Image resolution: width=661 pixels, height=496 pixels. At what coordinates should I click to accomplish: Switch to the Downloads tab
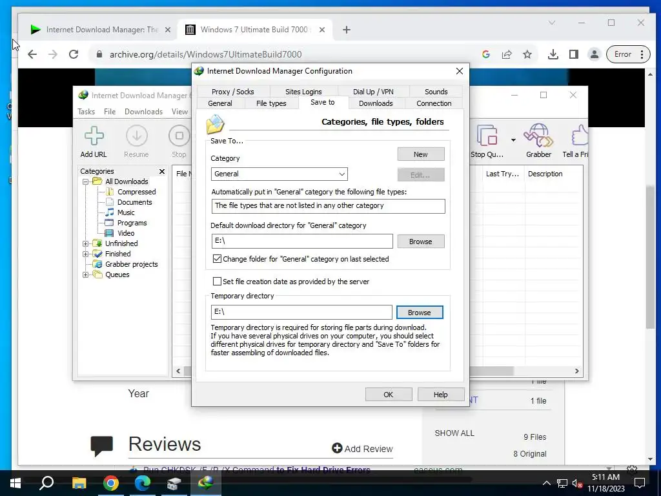click(x=376, y=103)
